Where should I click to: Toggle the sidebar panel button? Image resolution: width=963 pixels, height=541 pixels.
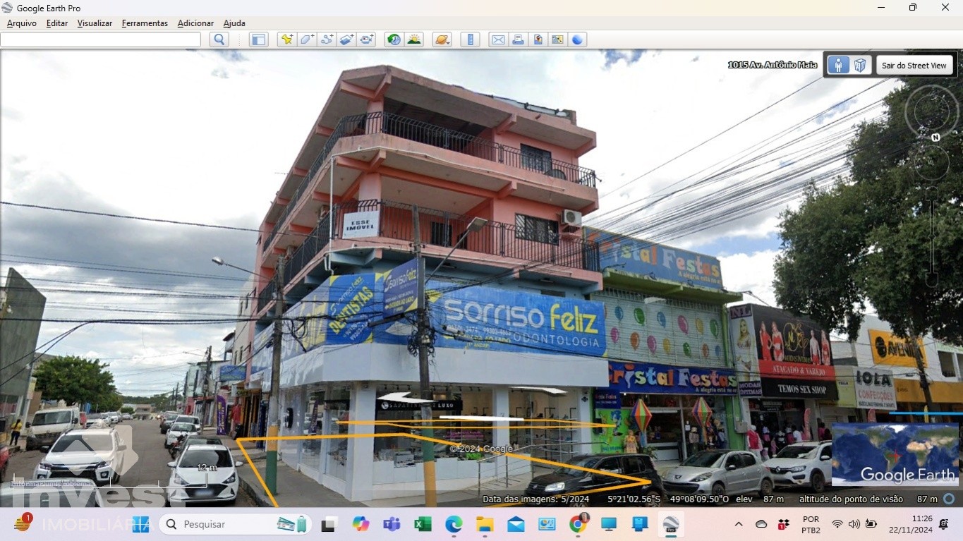point(259,39)
